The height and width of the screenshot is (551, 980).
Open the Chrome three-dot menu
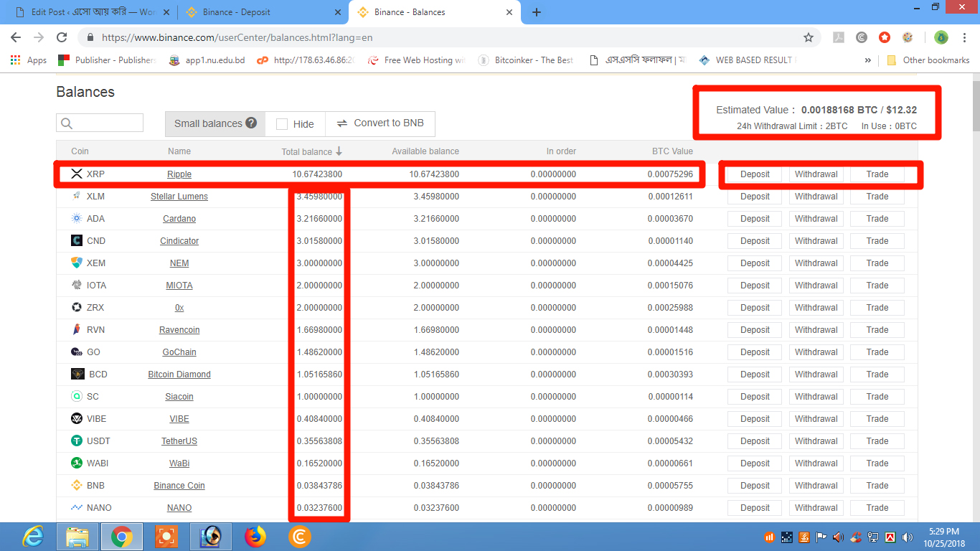(965, 37)
